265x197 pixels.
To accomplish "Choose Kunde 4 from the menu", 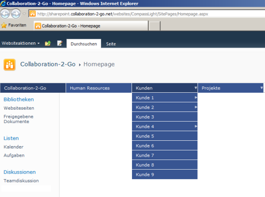I will coord(165,126).
